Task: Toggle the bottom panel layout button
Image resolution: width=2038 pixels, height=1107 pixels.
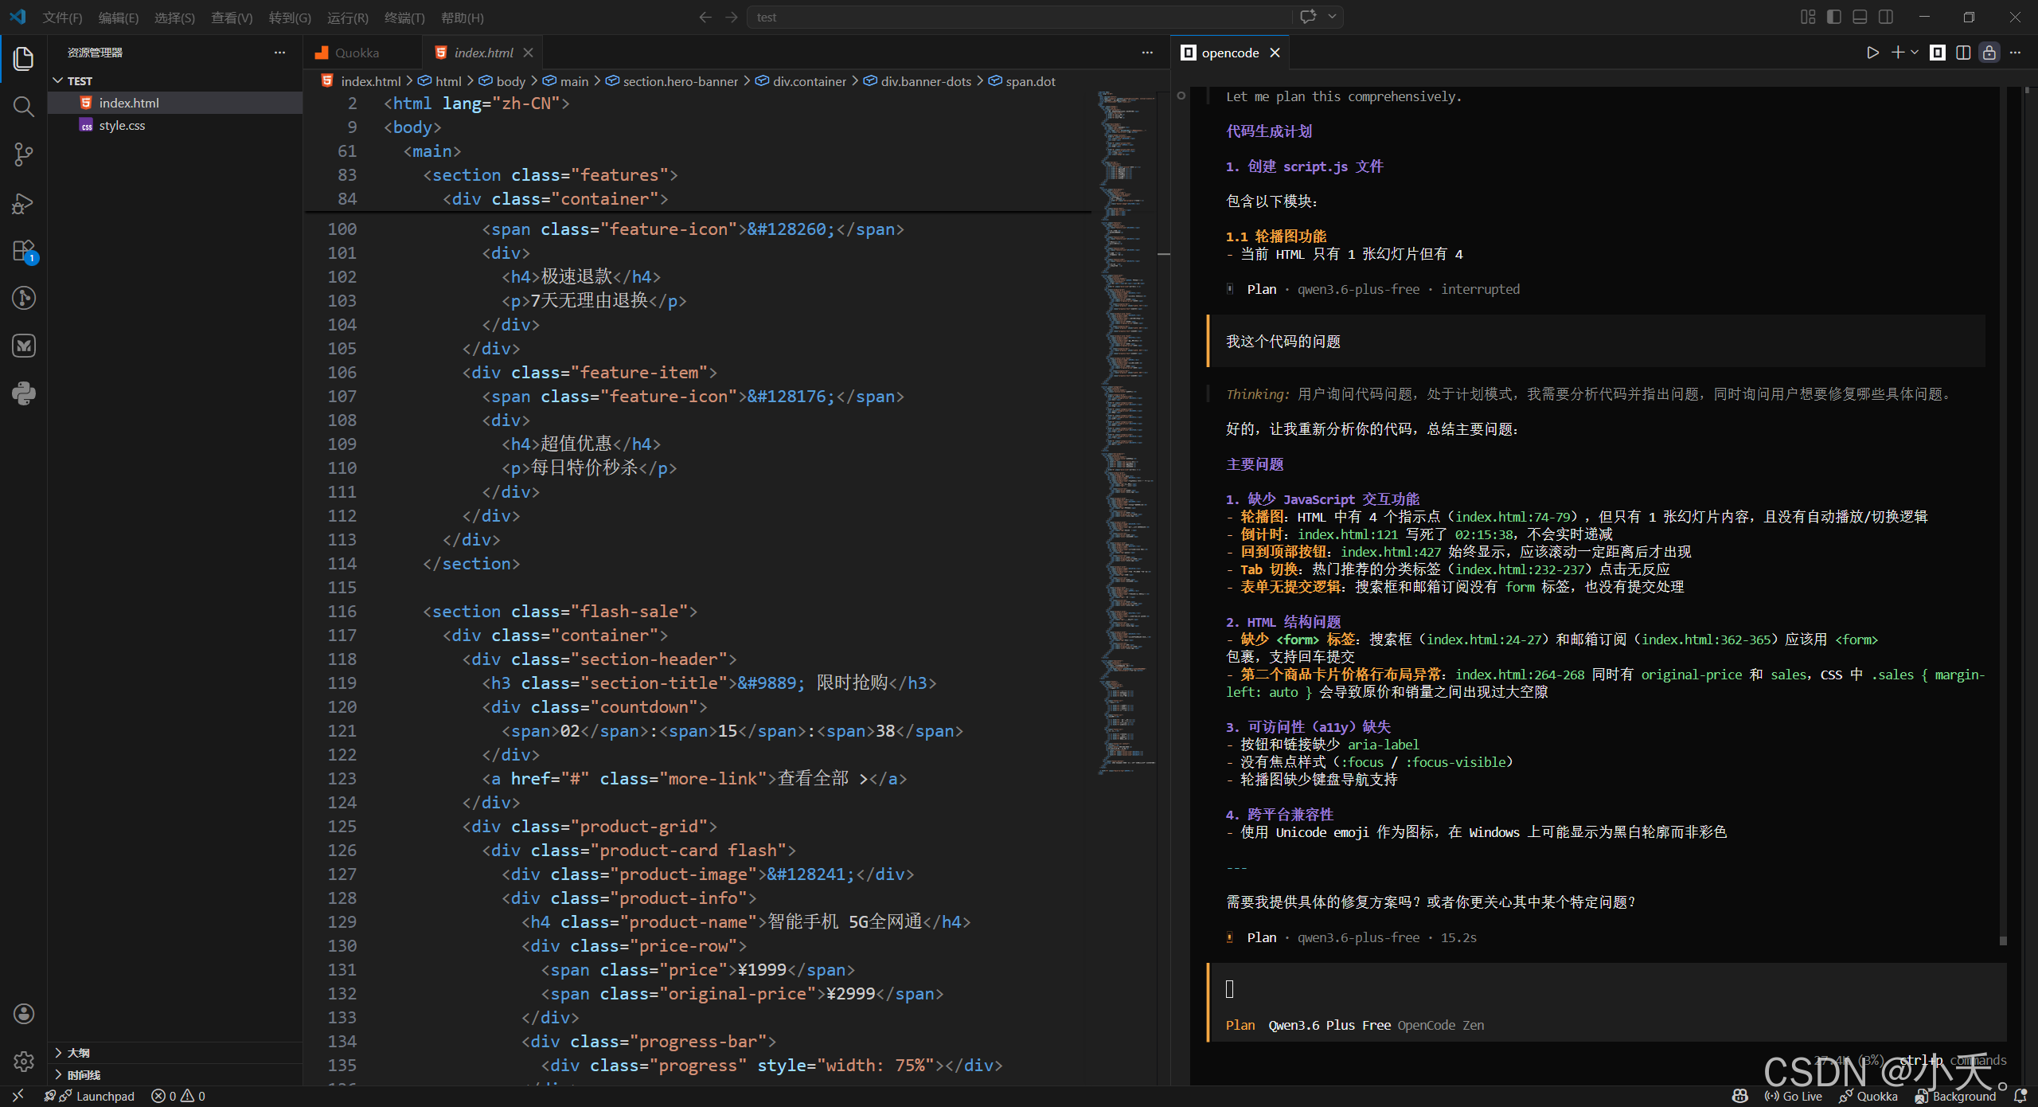Action: point(1860,17)
